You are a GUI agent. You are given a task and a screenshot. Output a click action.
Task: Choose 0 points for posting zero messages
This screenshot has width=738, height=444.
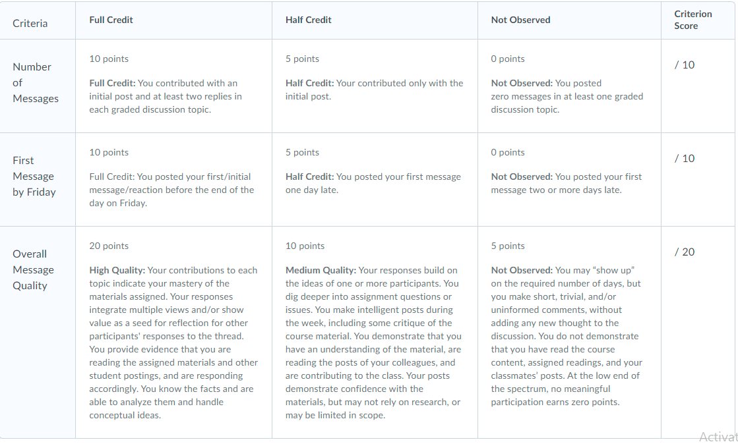click(x=570, y=86)
